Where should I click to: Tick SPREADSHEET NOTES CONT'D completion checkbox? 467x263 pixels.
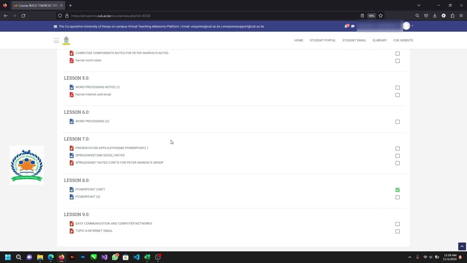tap(398, 163)
